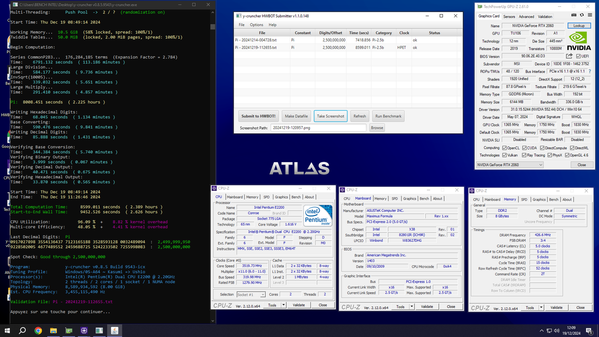Toggle the Ray Tracing checkbox
The width and height of the screenshot is (599, 337).
click(524, 155)
